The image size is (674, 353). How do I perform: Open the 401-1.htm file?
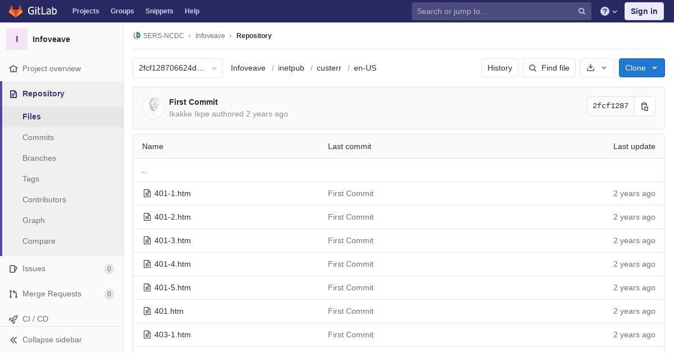click(172, 194)
